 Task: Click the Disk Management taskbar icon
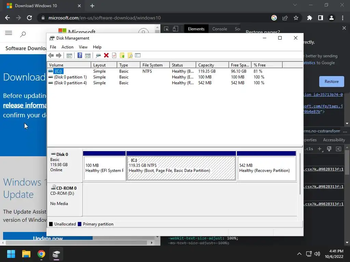pyautogui.click(x=56, y=254)
